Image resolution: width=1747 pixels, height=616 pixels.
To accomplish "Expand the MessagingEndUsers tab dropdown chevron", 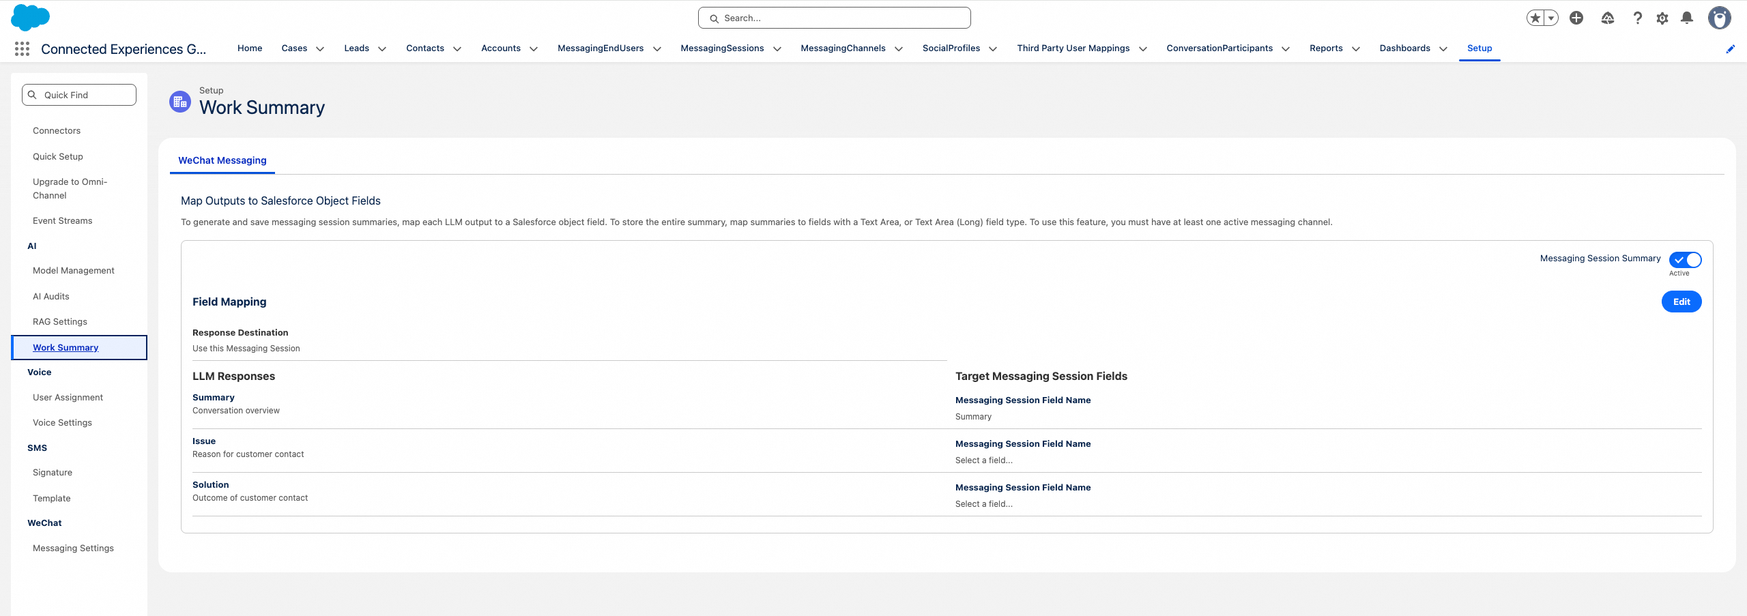I will (x=657, y=49).
